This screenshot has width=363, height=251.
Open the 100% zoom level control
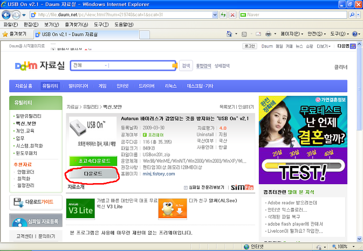pyautogui.click(x=343, y=247)
